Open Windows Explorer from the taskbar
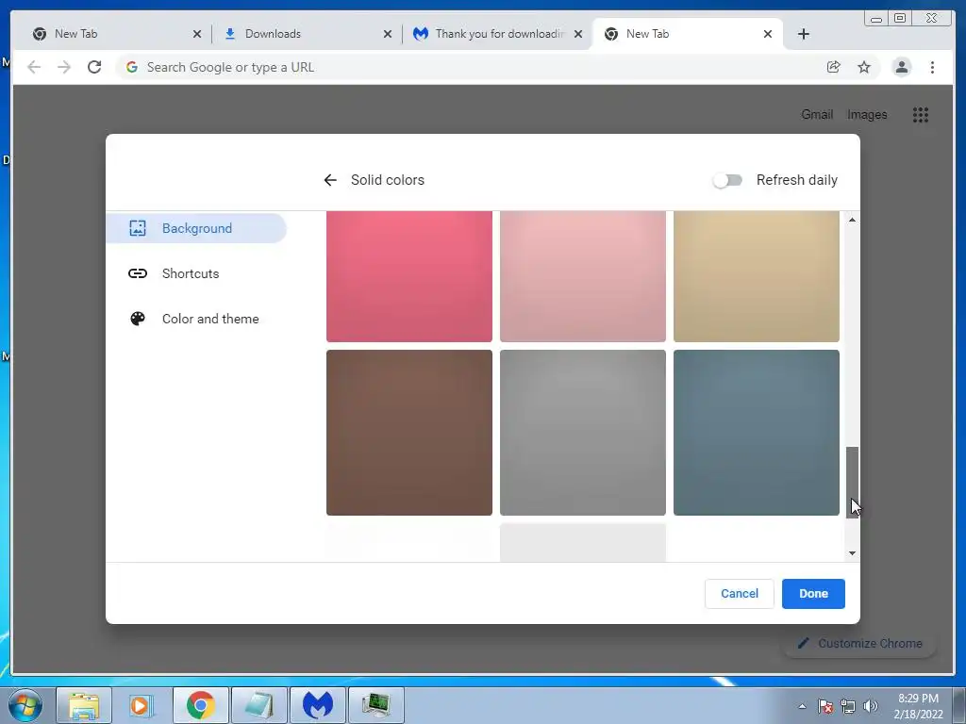 coord(84,705)
